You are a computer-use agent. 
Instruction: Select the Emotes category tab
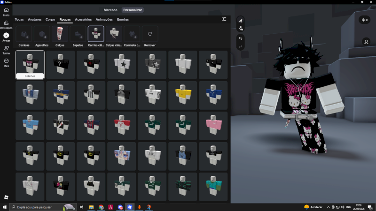(123, 19)
